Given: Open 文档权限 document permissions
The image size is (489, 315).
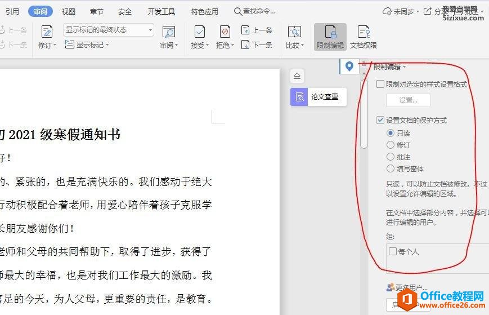Looking at the screenshot, I should click(364, 37).
